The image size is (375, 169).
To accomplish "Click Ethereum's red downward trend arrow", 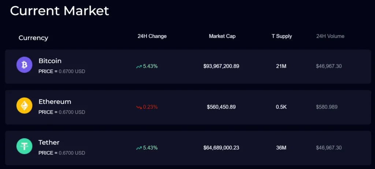I will (x=139, y=107).
